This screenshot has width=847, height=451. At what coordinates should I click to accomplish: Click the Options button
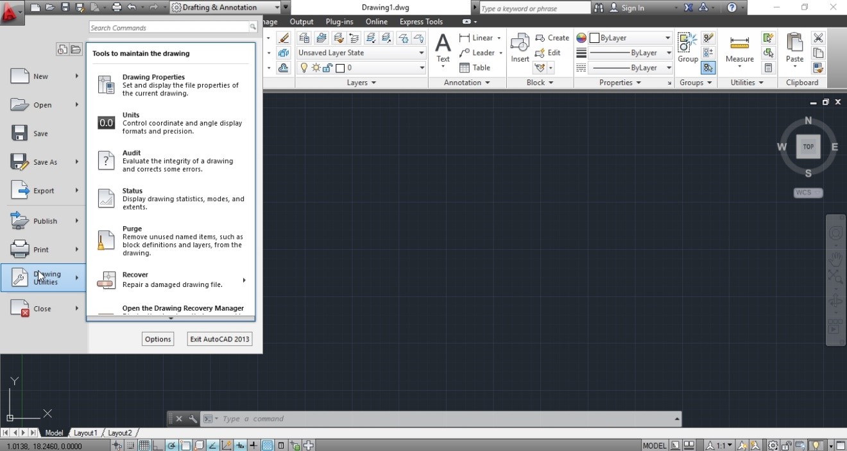(158, 338)
